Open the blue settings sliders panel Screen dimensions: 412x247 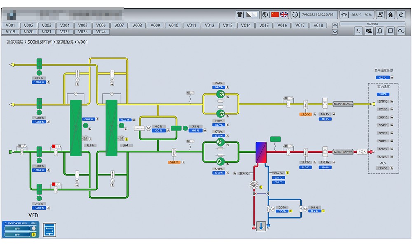click(x=49, y=230)
